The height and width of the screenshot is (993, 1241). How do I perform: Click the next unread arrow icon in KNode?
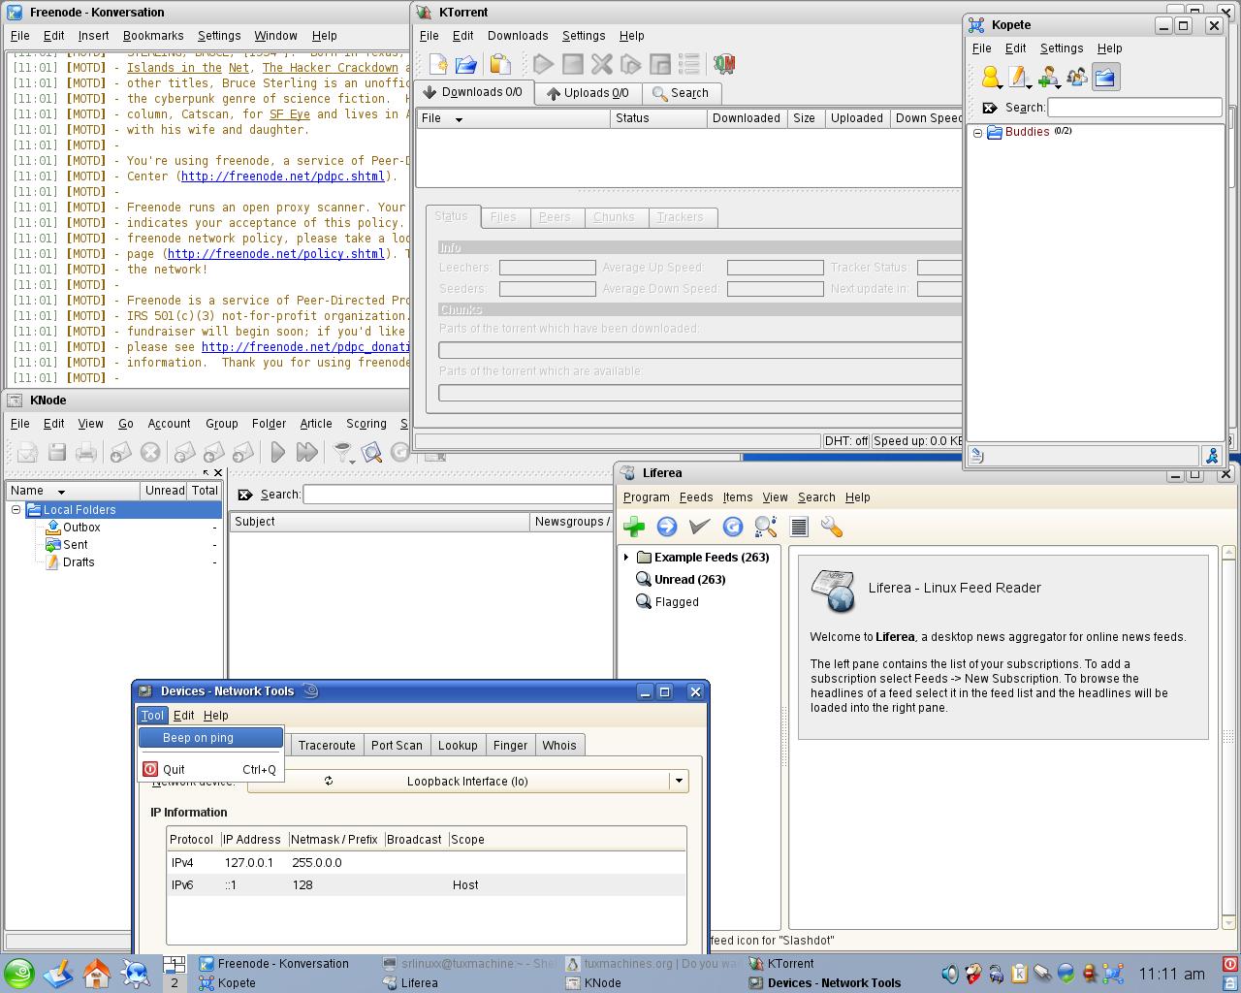tap(277, 452)
